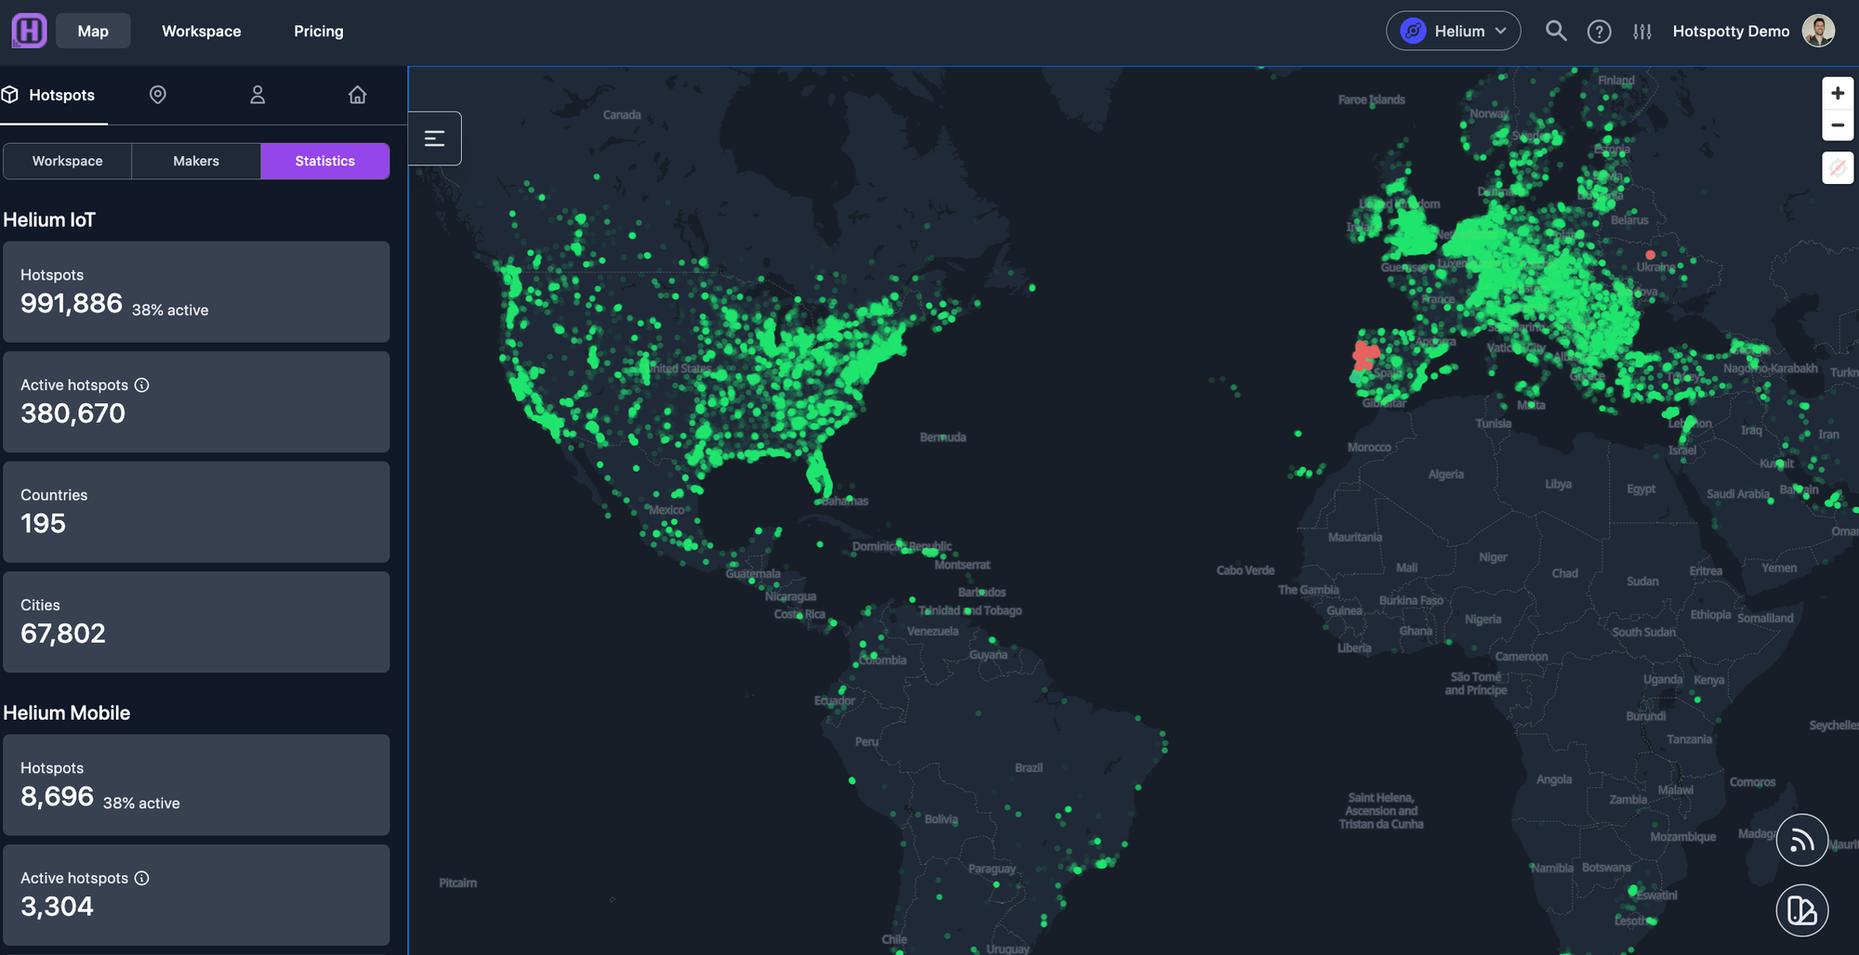Click the map layers round button

(x=1802, y=910)
